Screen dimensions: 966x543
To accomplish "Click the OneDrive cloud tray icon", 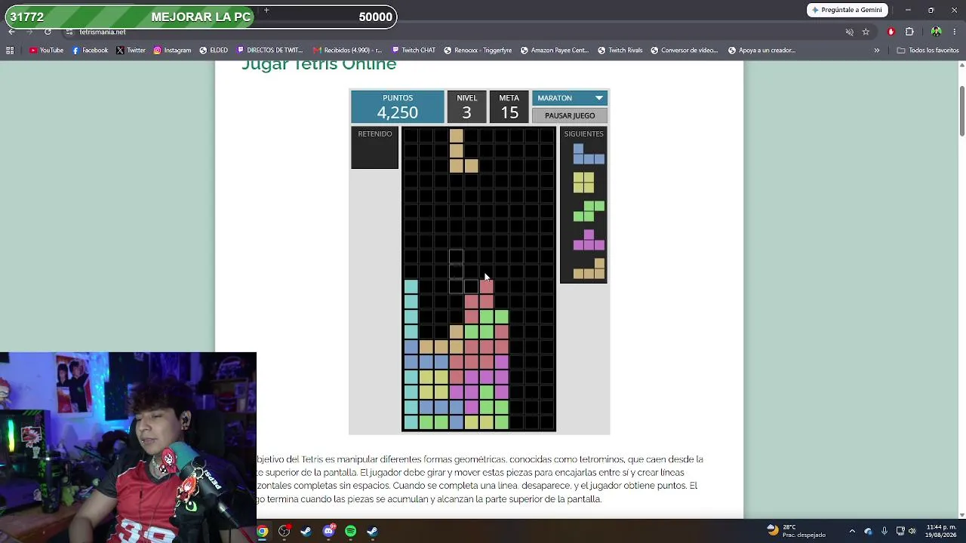I will click(868, 531).
